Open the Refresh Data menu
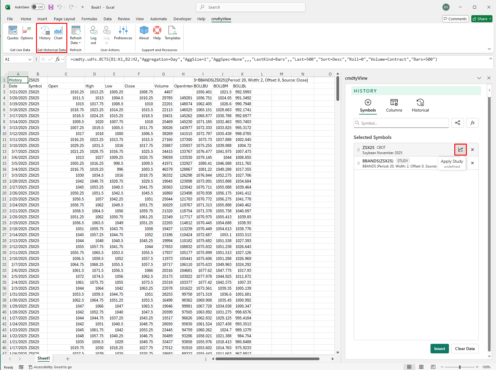Image resolution: width=496 pixels, height=370 pixels. 76,35
